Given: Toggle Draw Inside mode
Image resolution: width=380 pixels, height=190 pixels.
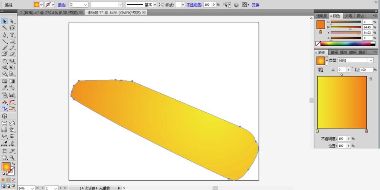Looking at the screenshot, I should (x=13, y=186).
